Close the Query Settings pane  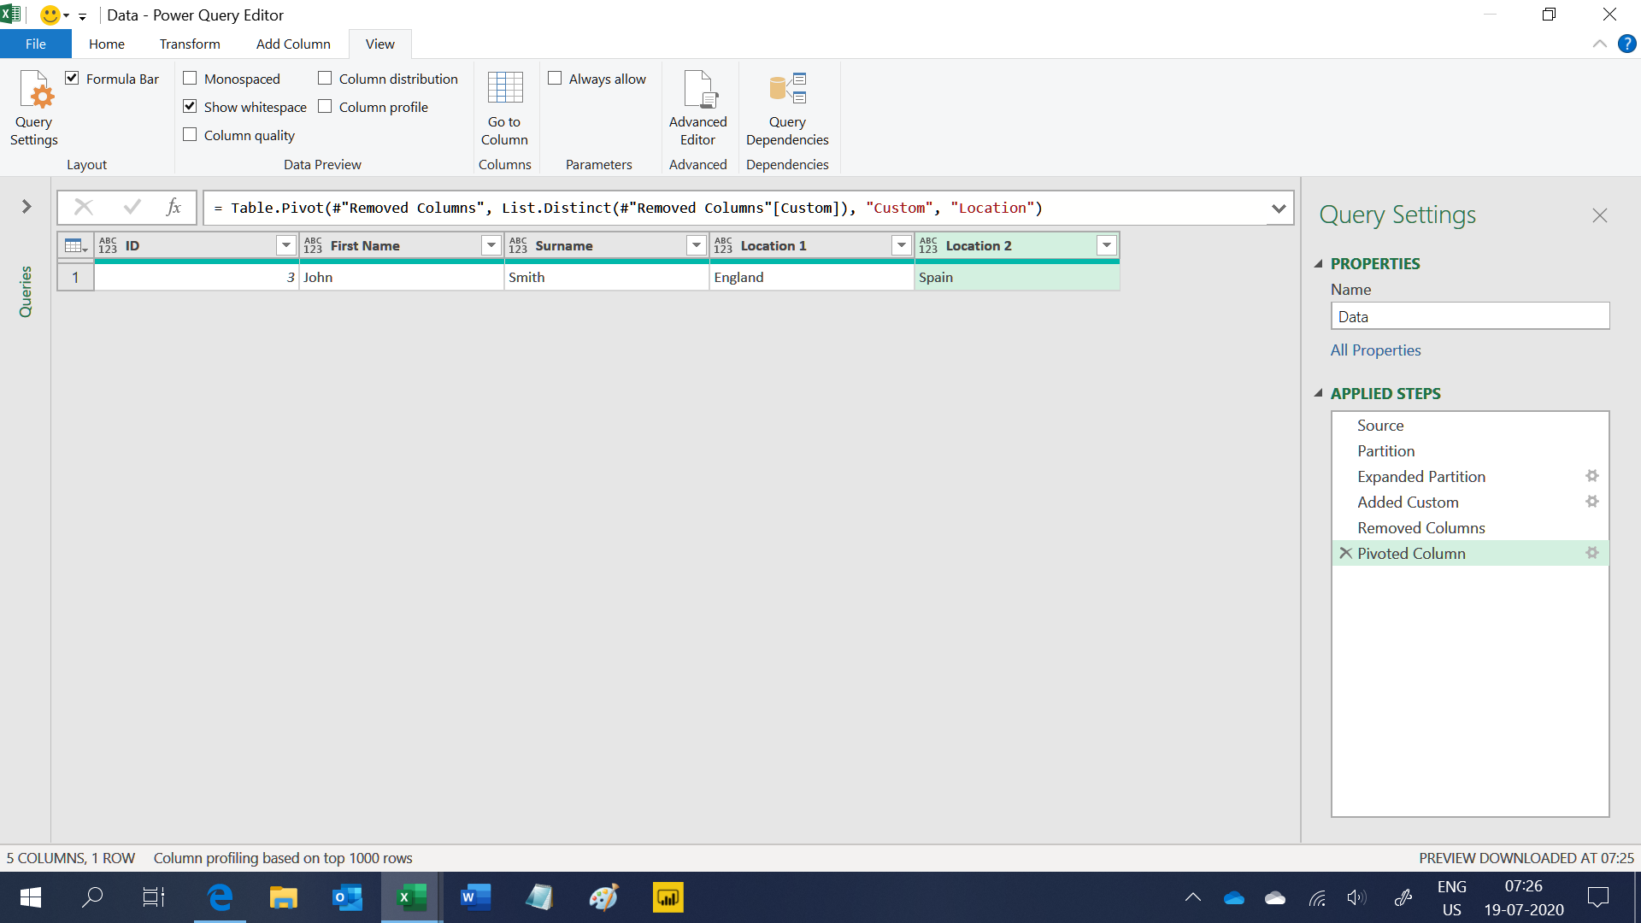point(1600,215)
